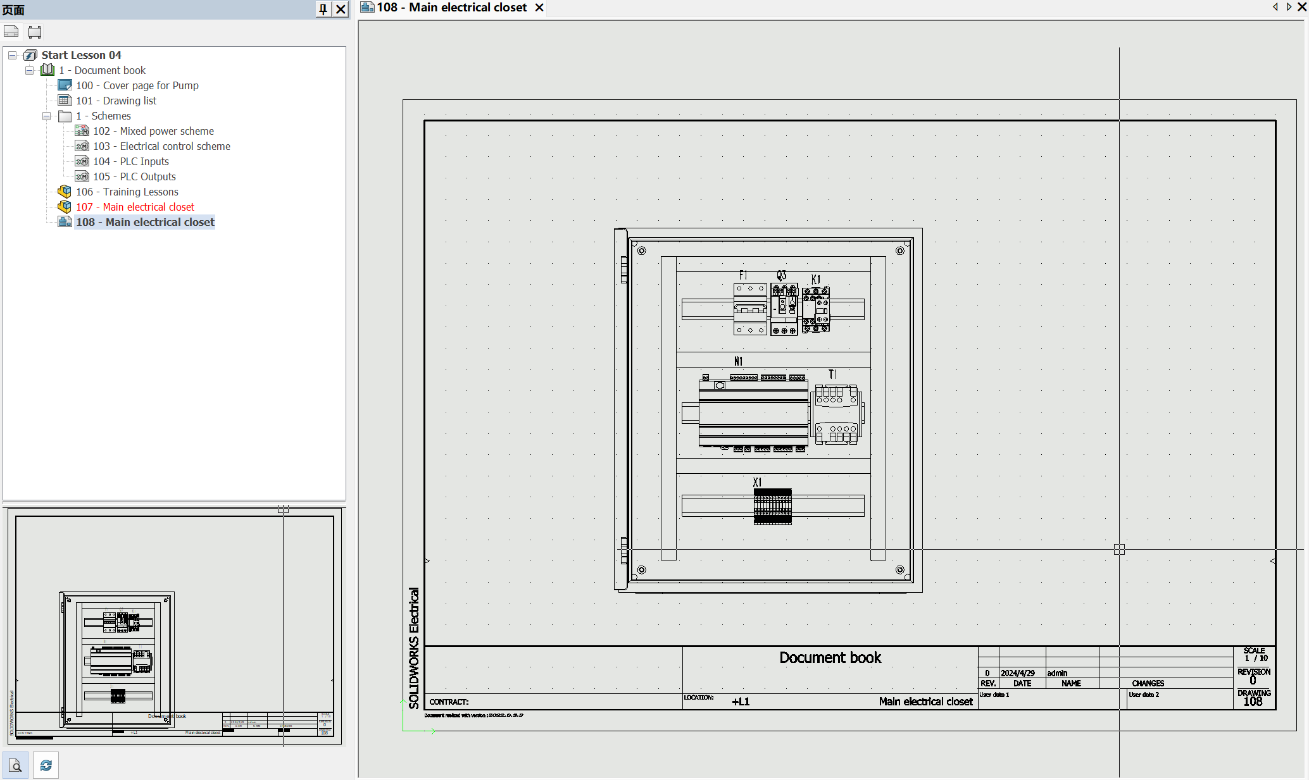Select the 104 PLC Inputs scheme icon
The height and width of the screenshot is (780, 1309).
click(x=82, y=161)
